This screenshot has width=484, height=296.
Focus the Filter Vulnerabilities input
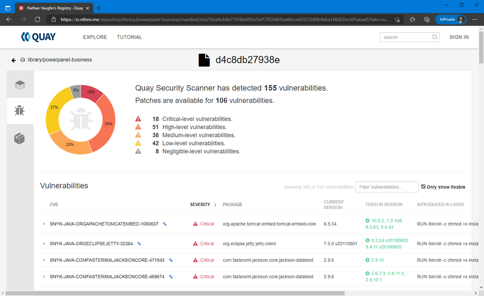[x=387, y=187]
